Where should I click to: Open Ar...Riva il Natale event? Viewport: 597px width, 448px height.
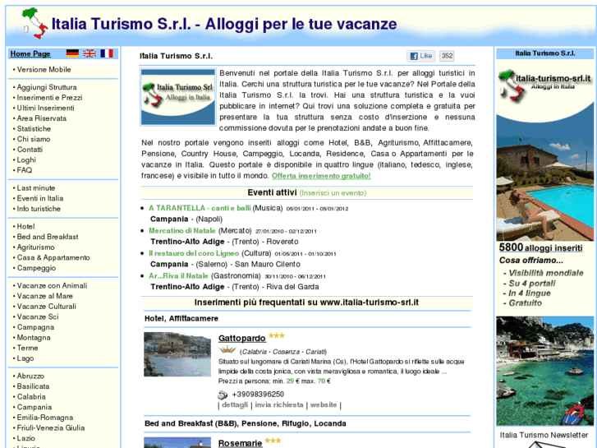[178, 275]
